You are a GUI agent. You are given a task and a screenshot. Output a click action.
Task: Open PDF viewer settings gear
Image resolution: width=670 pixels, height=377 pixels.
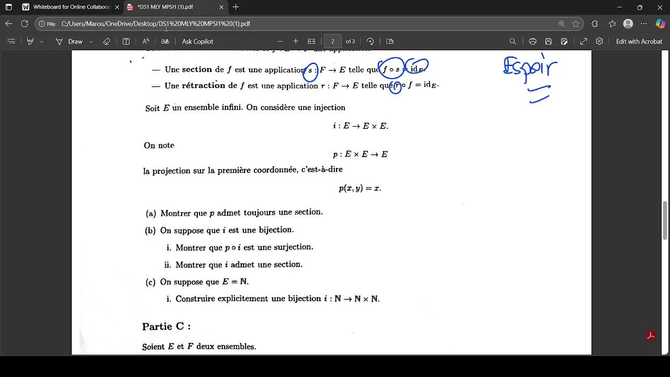[x=599, y=41]
